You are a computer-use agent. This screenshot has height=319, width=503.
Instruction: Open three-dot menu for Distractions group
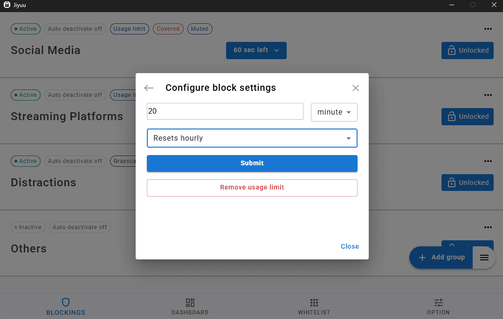[488, 161]
